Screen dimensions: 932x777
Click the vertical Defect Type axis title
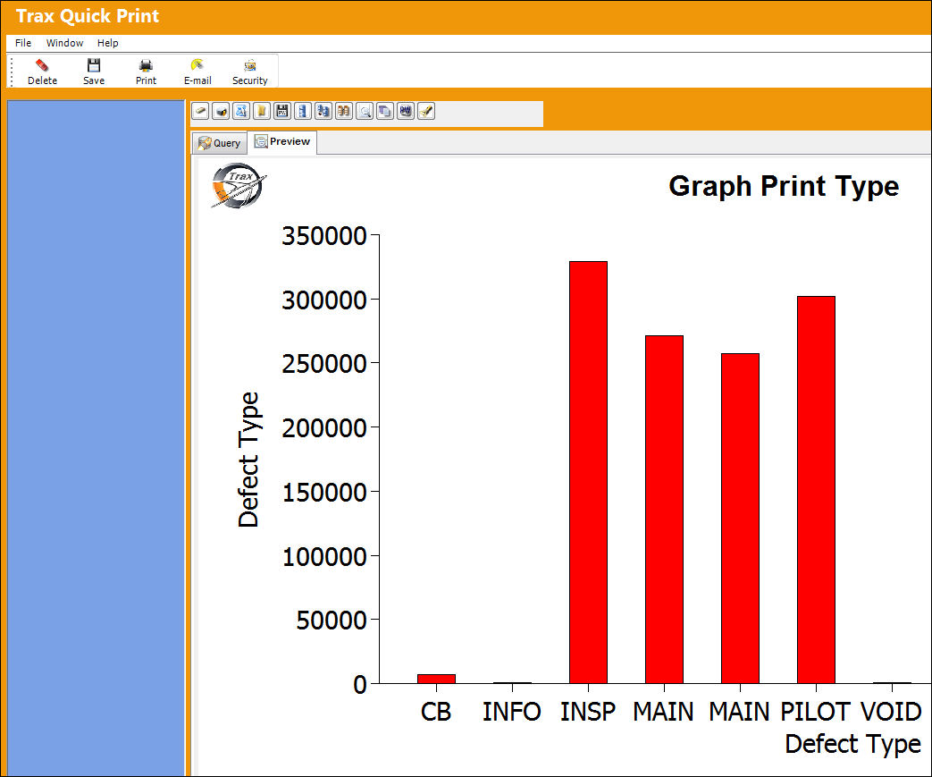[249, 460]
